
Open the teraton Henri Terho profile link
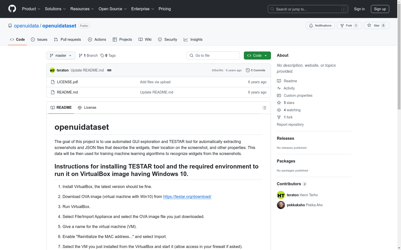coord(302,195)
